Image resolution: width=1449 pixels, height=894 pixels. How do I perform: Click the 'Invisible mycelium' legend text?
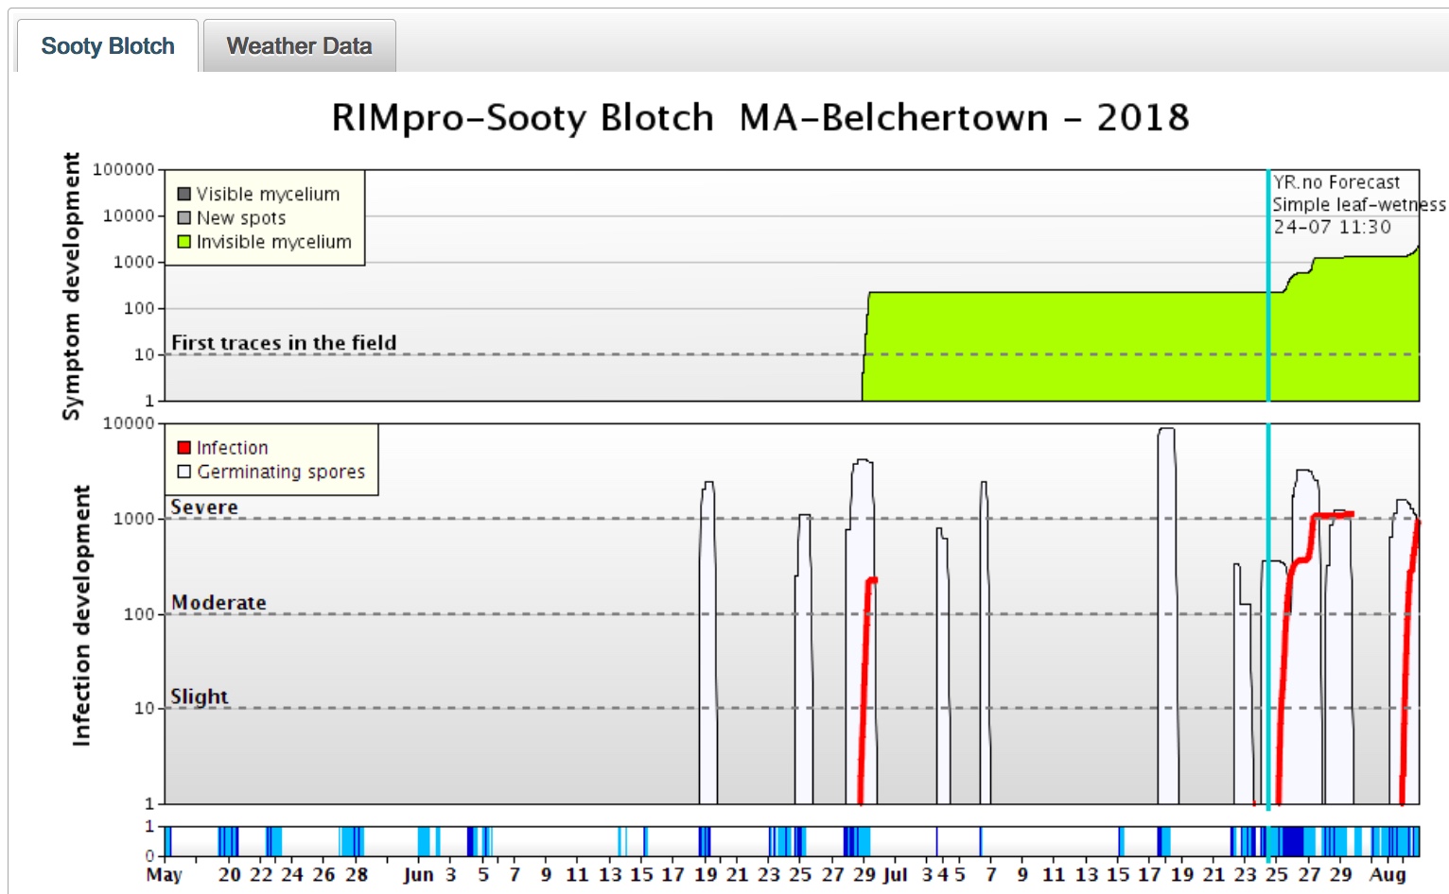click(274, 242)
